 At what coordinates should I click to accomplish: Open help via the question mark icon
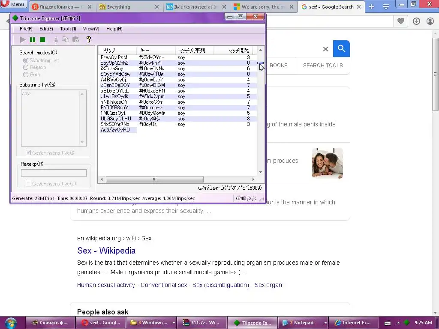point(89,39)
